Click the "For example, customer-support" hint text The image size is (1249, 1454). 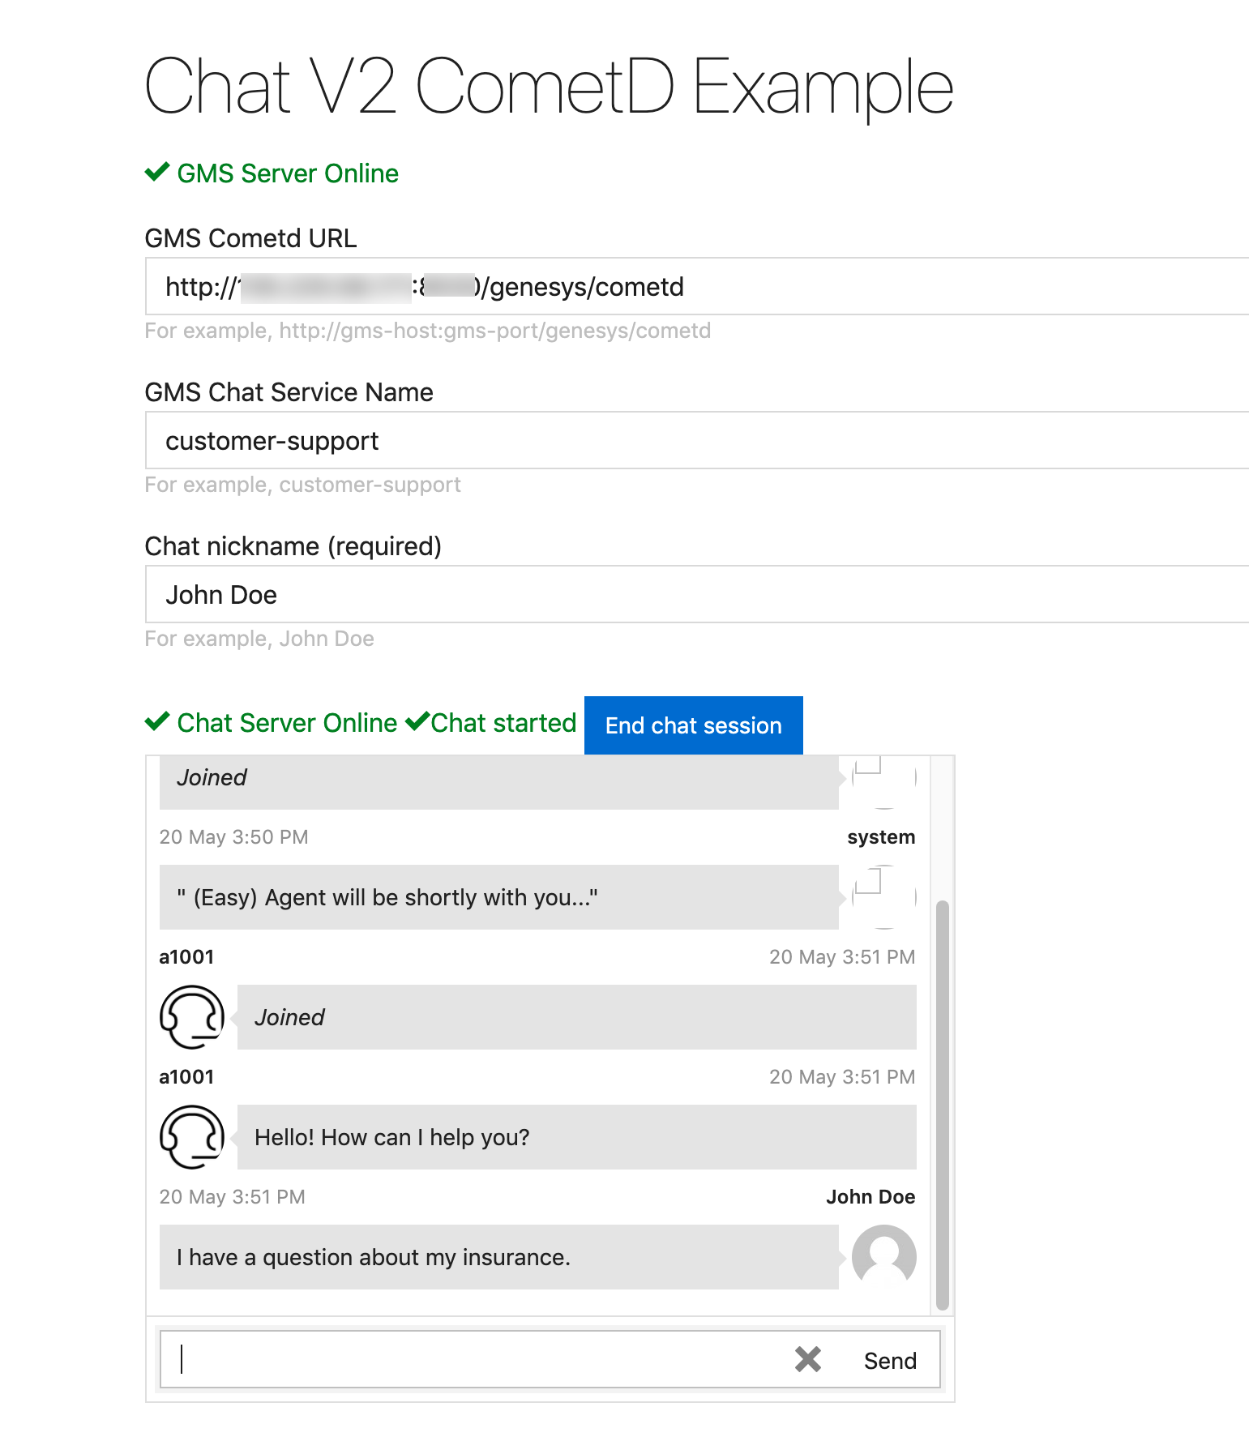302,485
